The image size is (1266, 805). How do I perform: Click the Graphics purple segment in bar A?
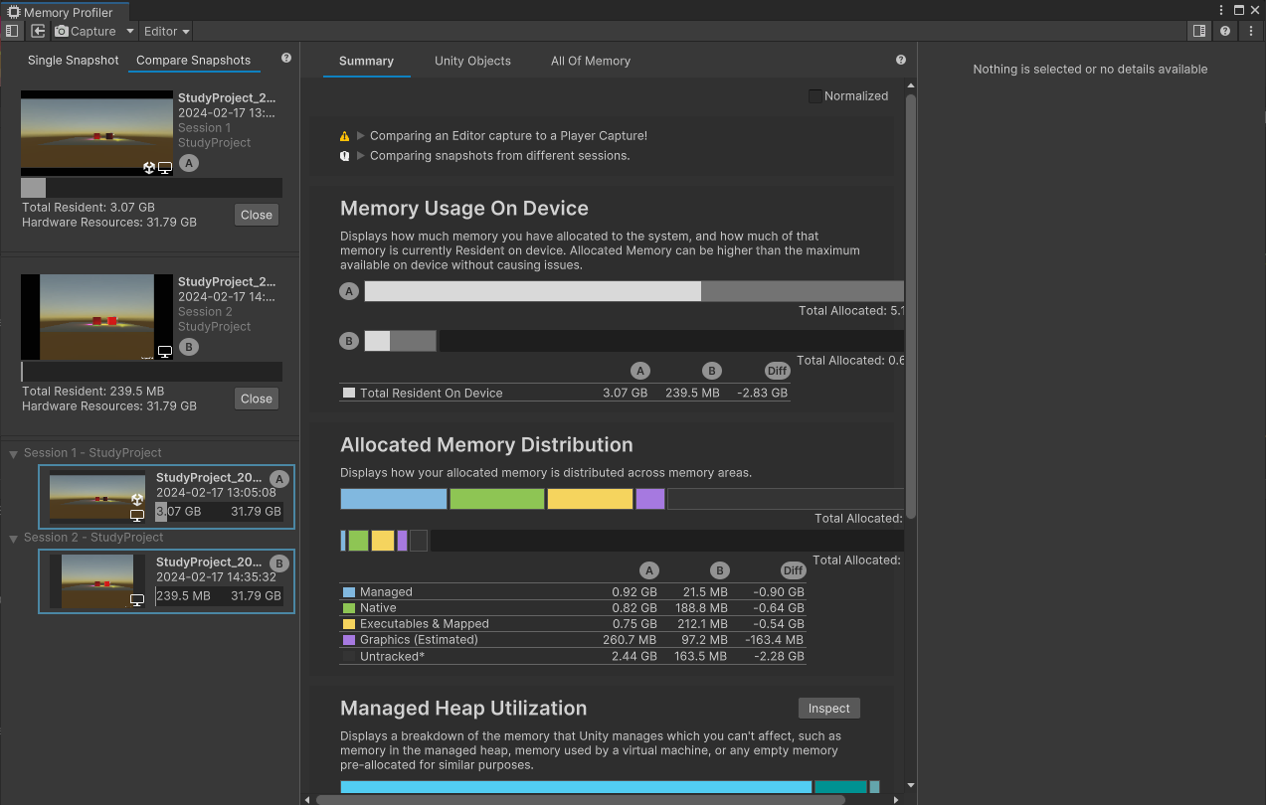[650, 499]
